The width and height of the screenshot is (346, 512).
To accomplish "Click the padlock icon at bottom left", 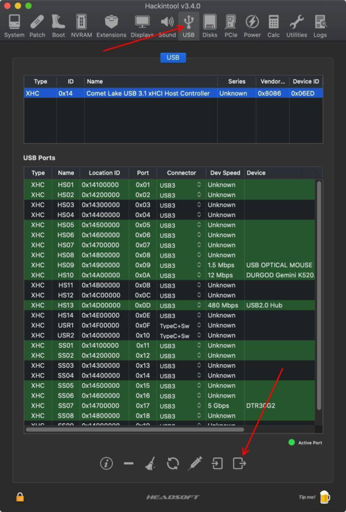I will [20, 496].
